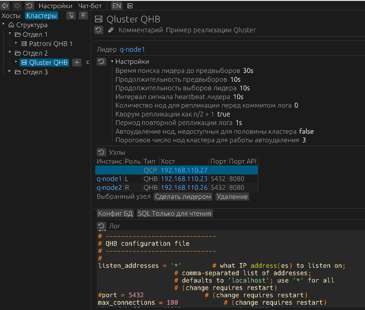Switch the interface language with EN
365x310 pixels.
(117, 6)
